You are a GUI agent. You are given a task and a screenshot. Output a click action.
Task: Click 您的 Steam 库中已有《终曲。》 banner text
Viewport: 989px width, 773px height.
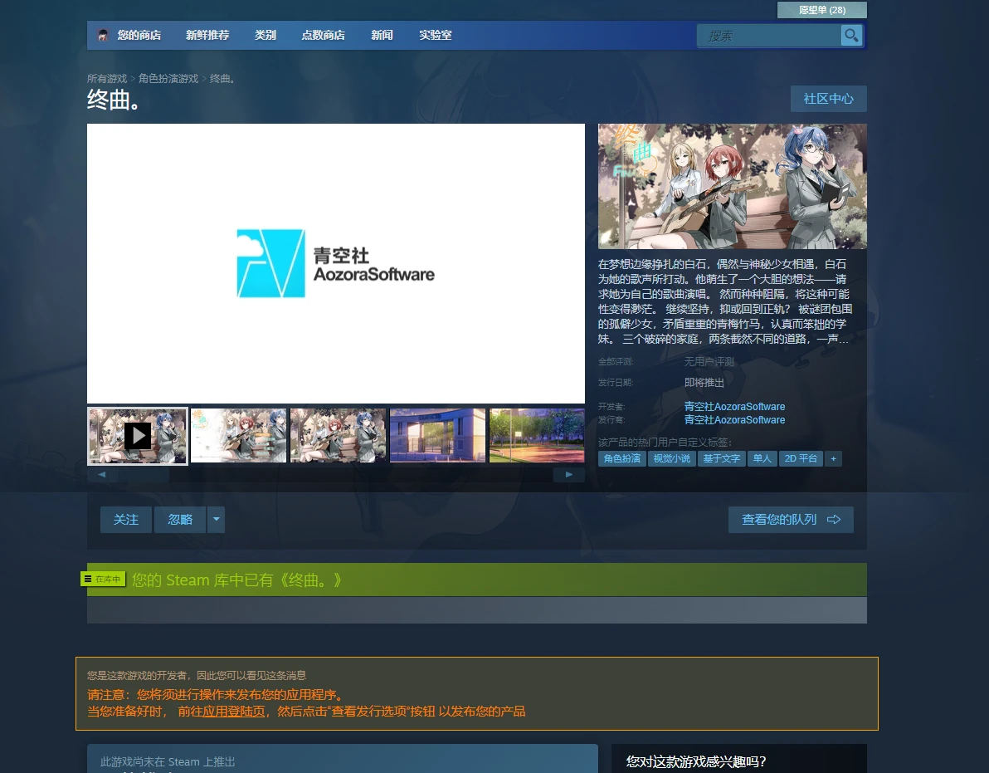coord(237,580)
